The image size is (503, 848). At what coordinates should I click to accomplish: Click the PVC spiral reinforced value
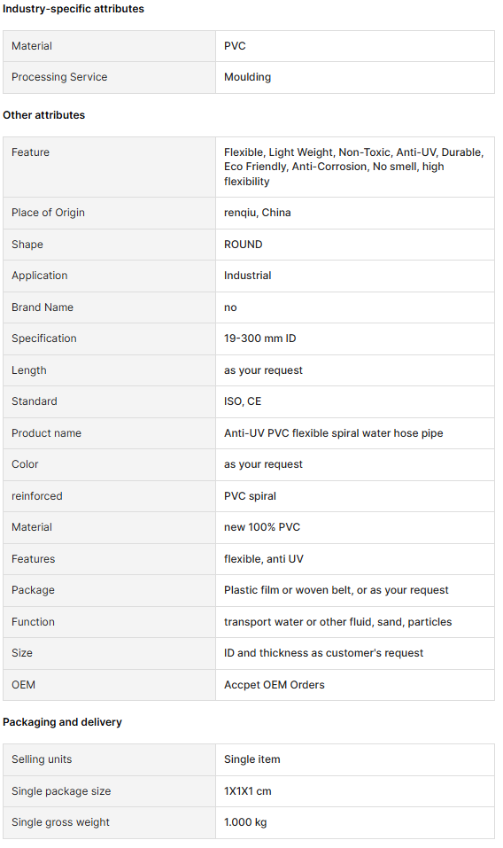[x=250, y=496]
